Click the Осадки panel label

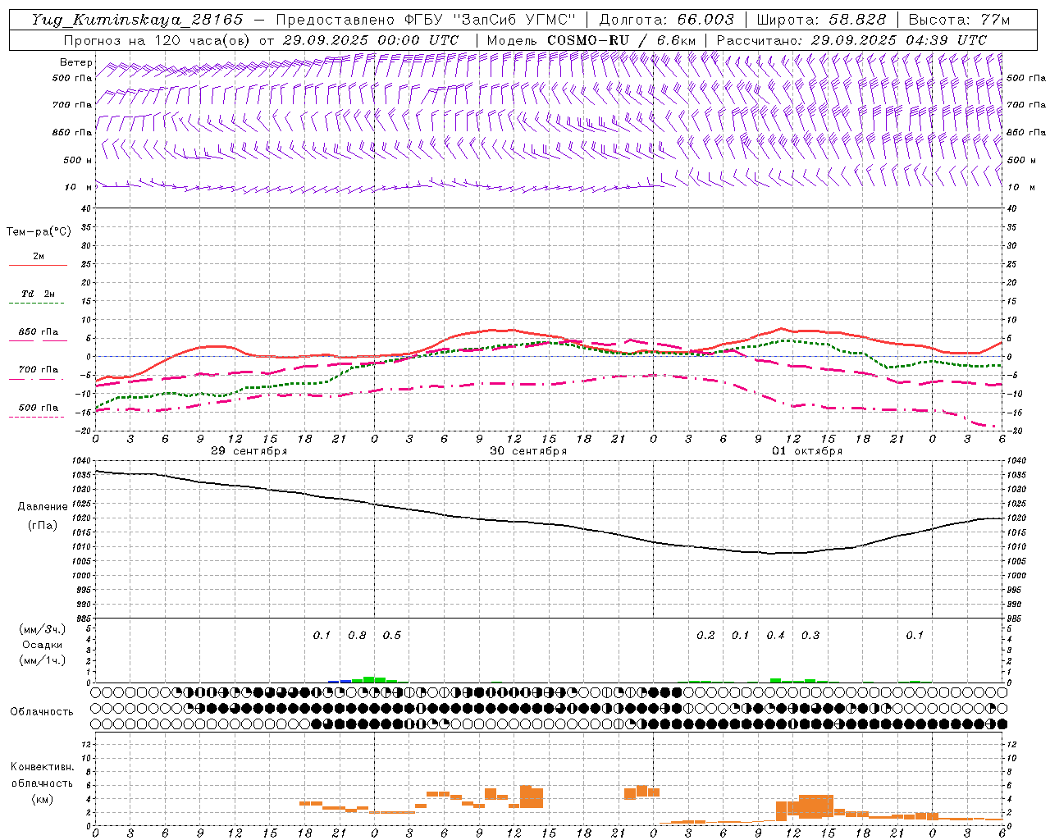(42, 645)
